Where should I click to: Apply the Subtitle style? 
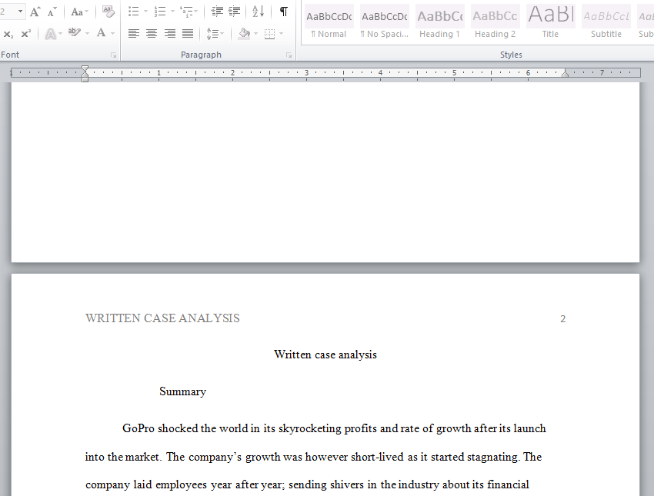pyautogui.click(x=606, y=22)
